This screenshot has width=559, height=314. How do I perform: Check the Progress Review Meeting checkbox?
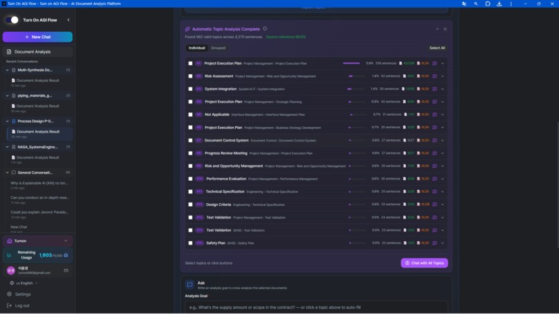tap(190, 153)
